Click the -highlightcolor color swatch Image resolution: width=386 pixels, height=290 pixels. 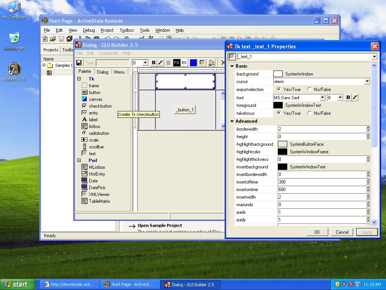coord(282,152)
